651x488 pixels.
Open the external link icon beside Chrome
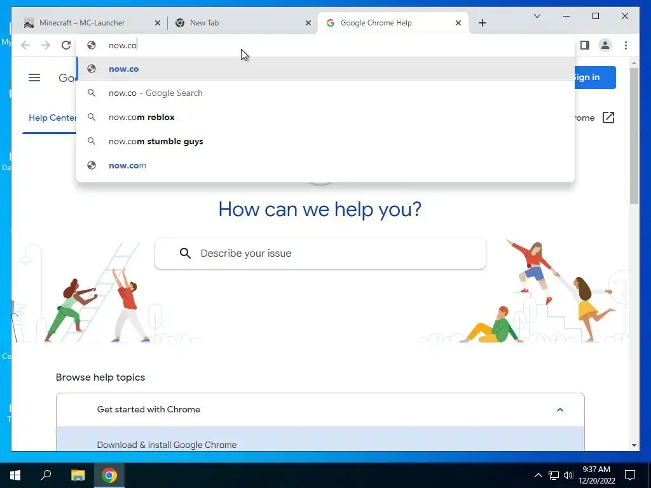pos(608,118)
